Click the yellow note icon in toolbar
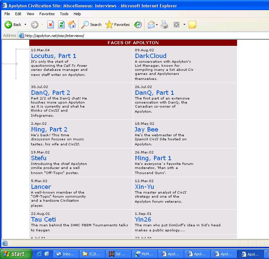The image size is (269, 259). (192, 25)
